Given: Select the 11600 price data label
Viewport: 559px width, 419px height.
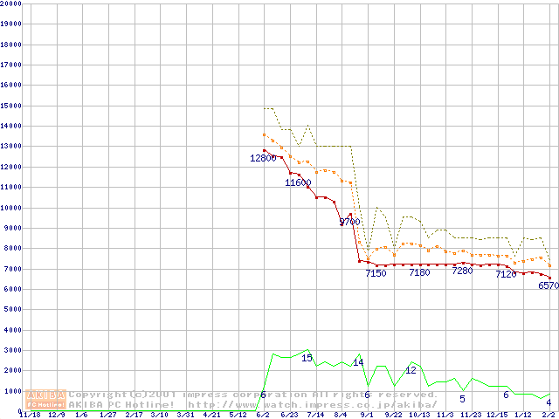Looking at the screenshot, I should pyautogui.click(x=298, y=182).
